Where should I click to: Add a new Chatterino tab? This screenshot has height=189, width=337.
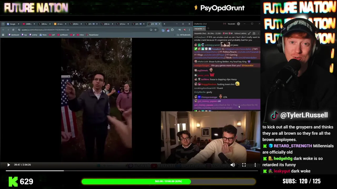[x=208, y=28]
